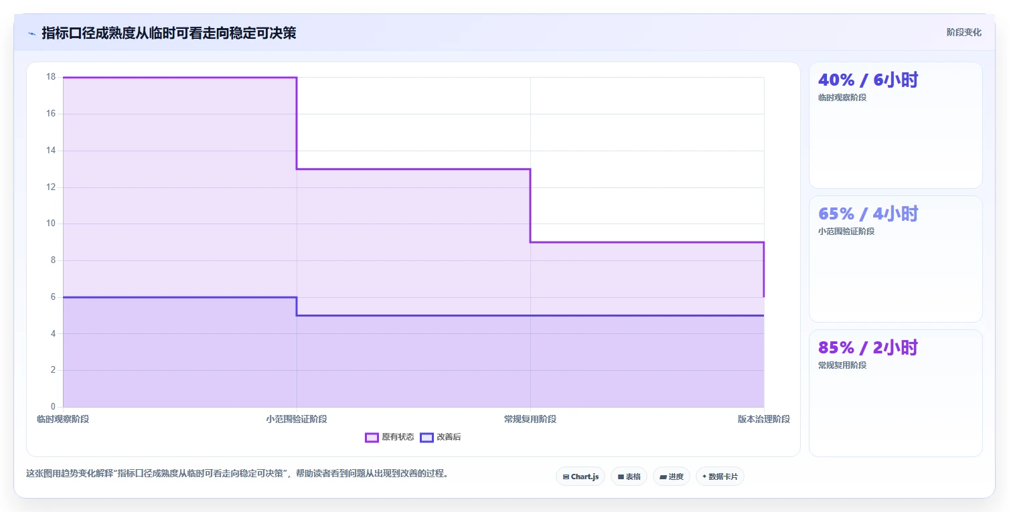Click the 原有状态 legend label

[398, 438]
